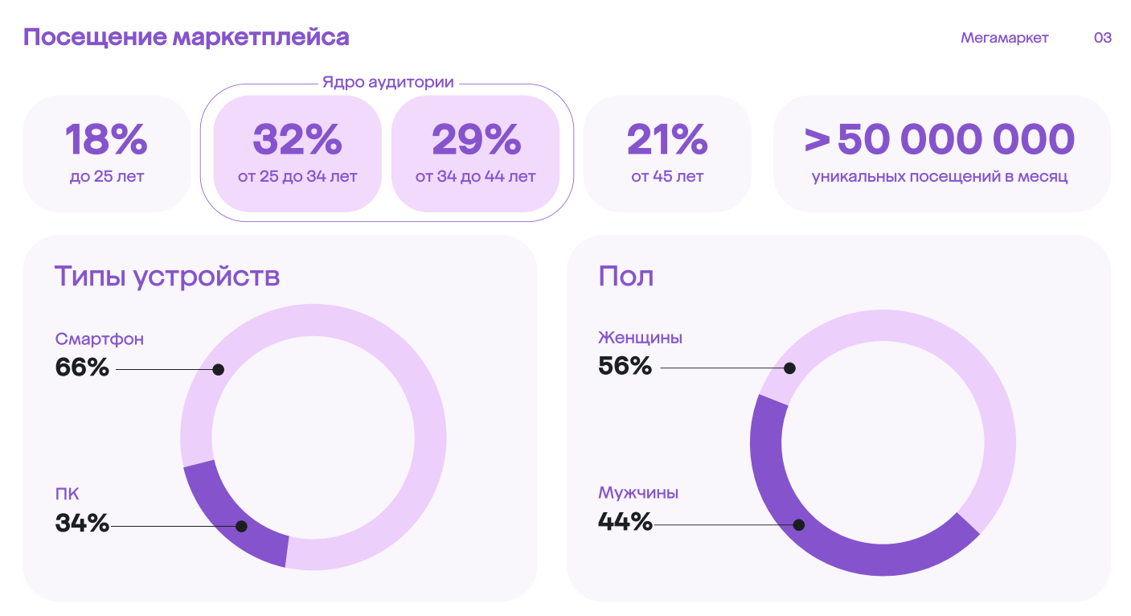1131x616 pixels.
Task: Click the Смартфон 66% marker dot
Action: [218, 369]
